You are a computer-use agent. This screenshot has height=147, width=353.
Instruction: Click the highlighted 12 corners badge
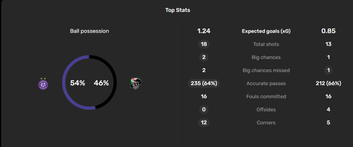pyautogui.click(x=204, y=122)
